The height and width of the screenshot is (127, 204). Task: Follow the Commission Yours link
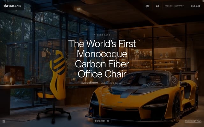[x=193, y=121]
